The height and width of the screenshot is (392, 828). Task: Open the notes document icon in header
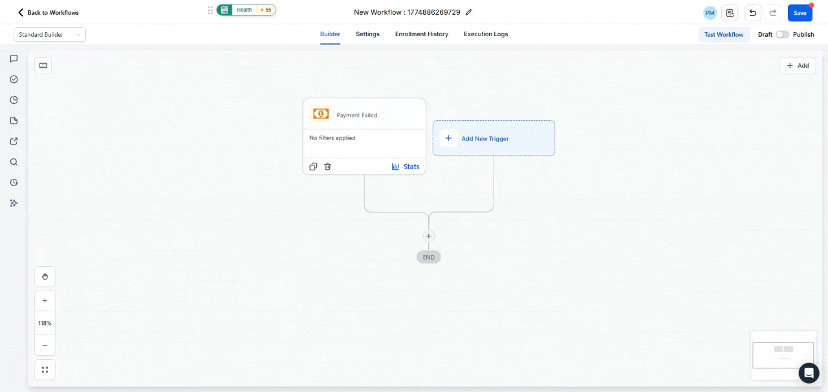click(x=730, y=13)
